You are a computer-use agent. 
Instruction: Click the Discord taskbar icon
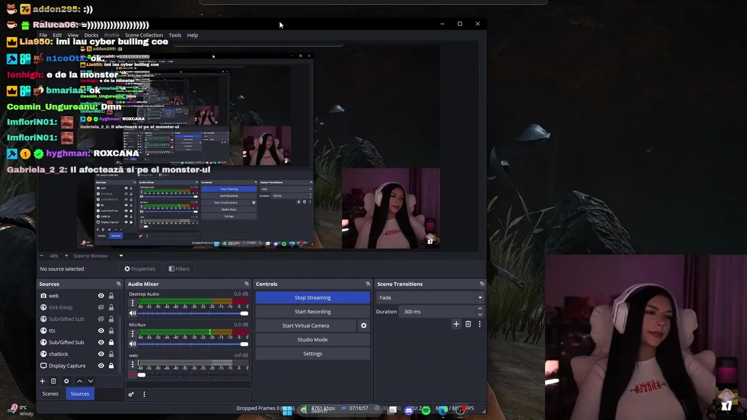(409, 411)
